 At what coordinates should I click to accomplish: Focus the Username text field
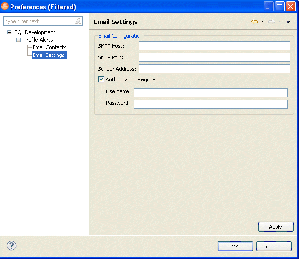210,92
